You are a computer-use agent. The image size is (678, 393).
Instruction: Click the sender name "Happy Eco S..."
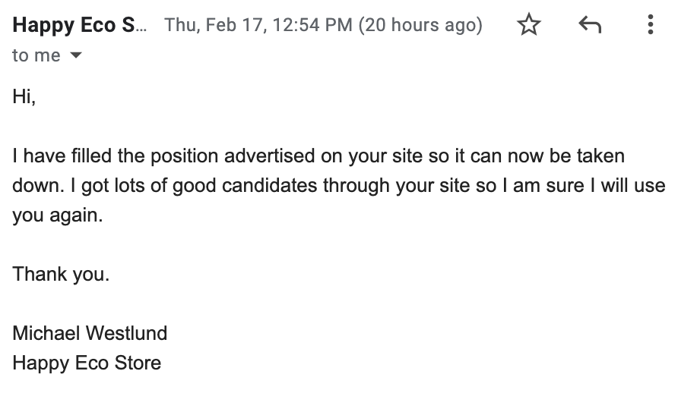[x=75, y=25]
